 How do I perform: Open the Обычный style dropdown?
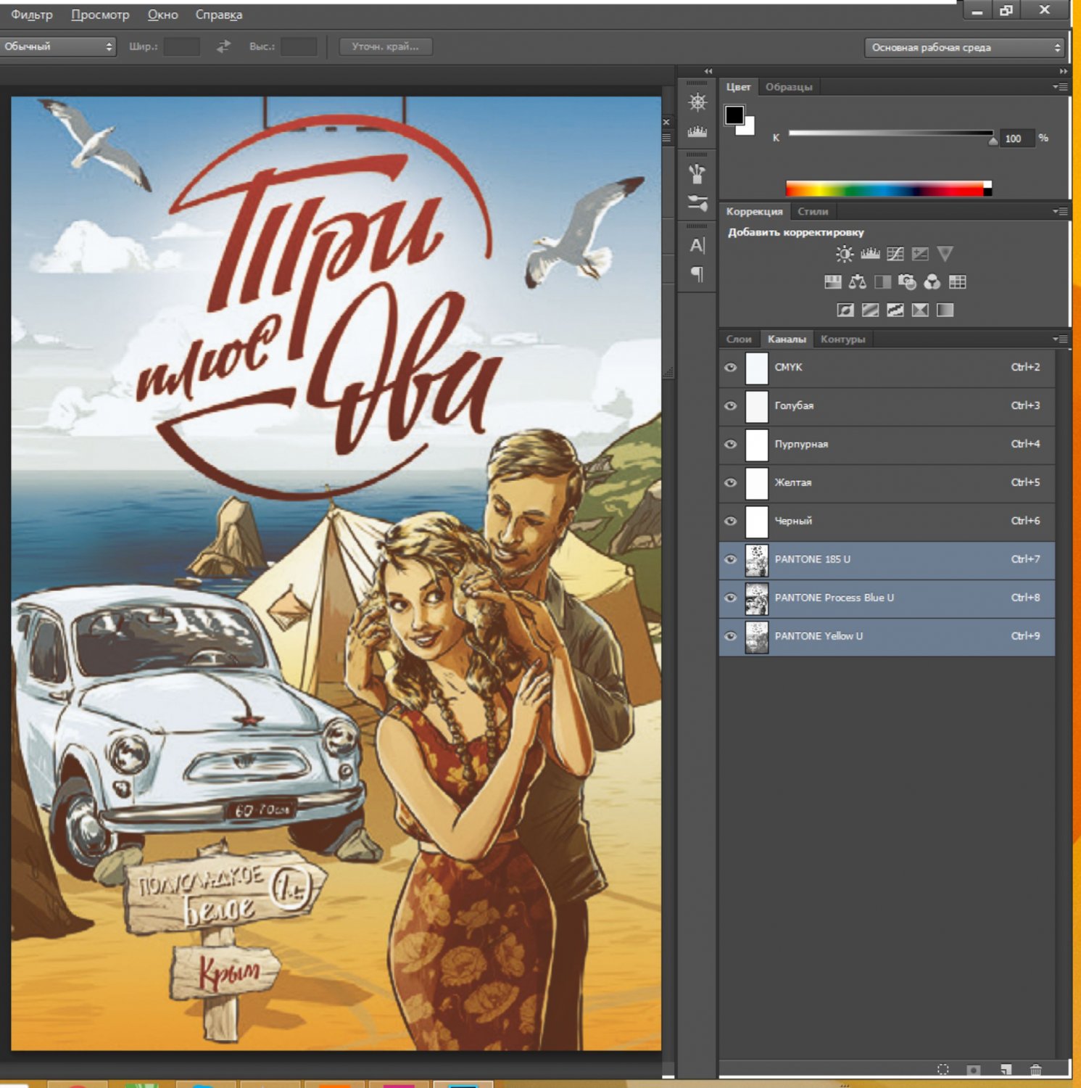pyautogui.click(x=58, y=46)
